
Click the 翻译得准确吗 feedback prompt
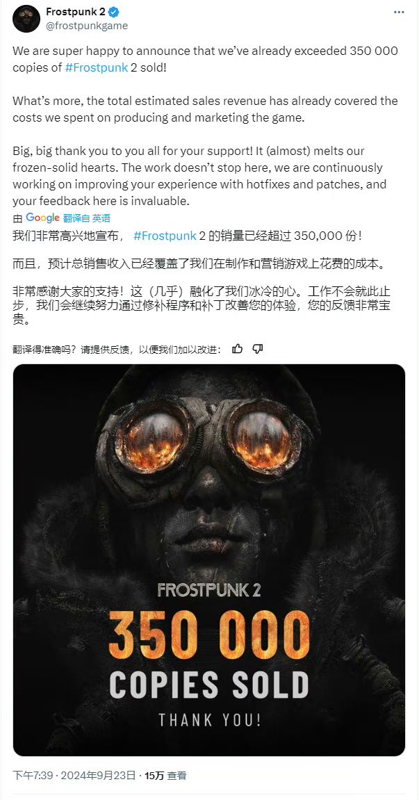(x=117, y=350)
